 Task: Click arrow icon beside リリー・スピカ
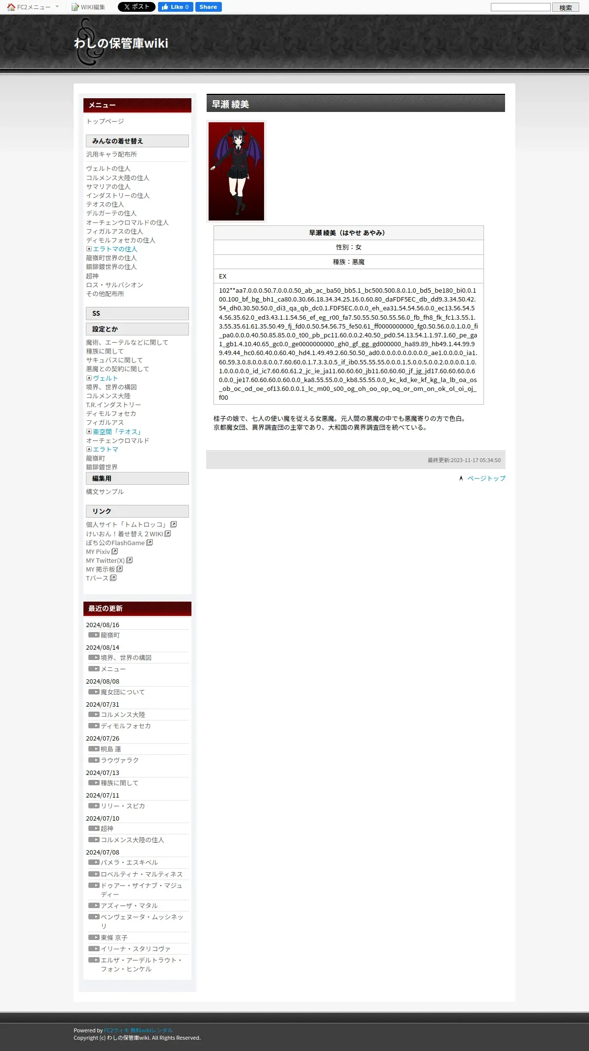(94, 805)
